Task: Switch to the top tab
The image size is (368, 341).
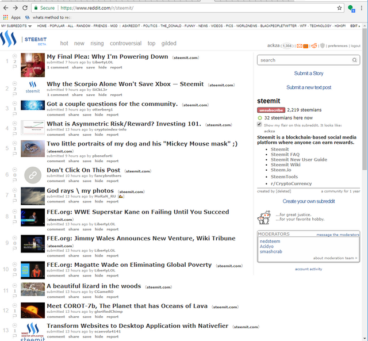Action: (x=151, y=44)
